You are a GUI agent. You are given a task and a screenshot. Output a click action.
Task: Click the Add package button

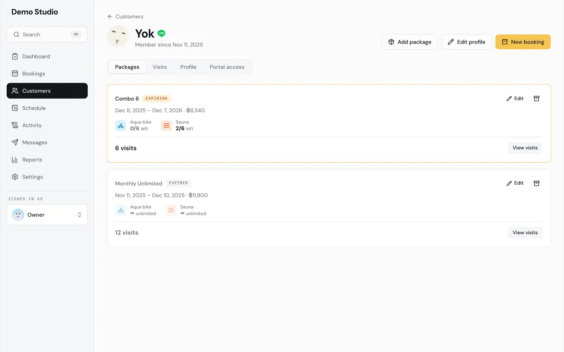tap(410, 42)
